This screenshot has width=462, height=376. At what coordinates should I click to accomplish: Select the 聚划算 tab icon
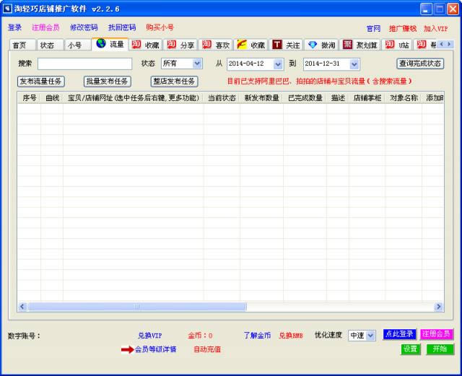tap(348, 45)
